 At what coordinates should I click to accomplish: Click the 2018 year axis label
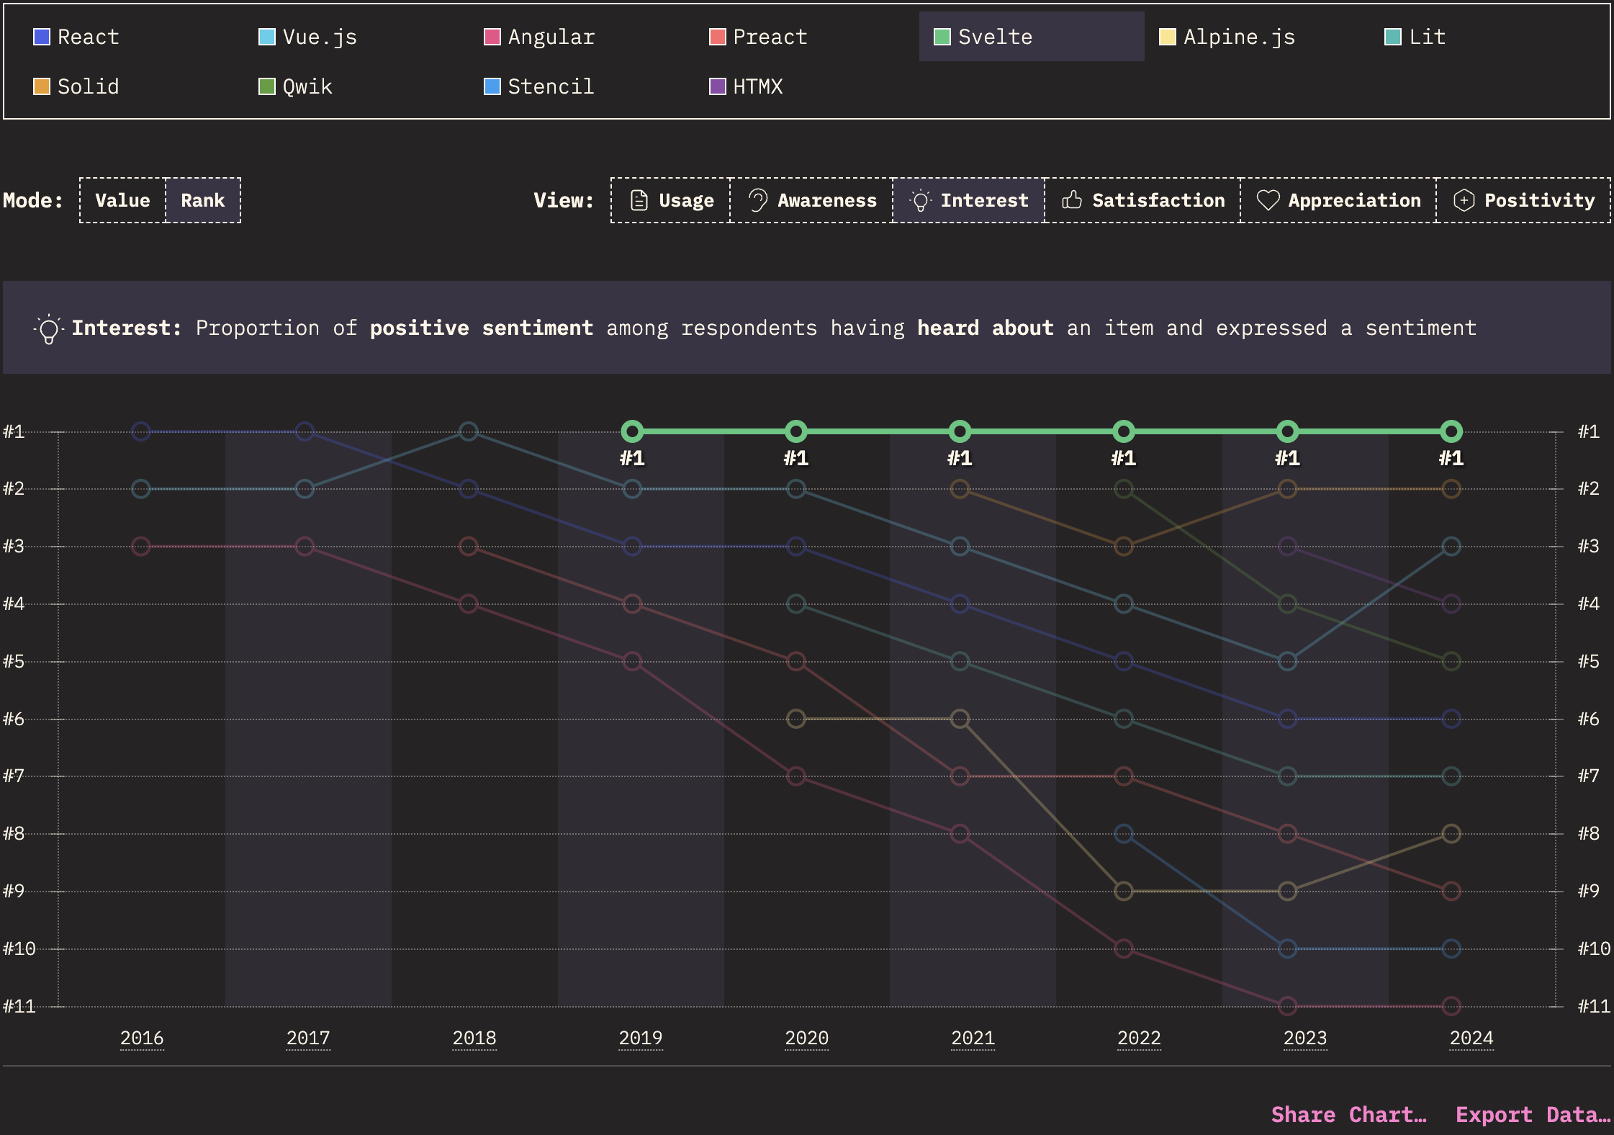tap(474, 1038)
